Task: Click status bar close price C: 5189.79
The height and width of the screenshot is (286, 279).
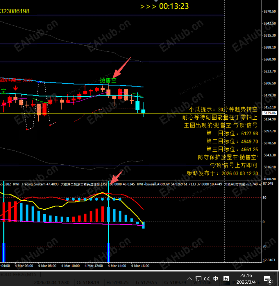Action: point(175,283)
